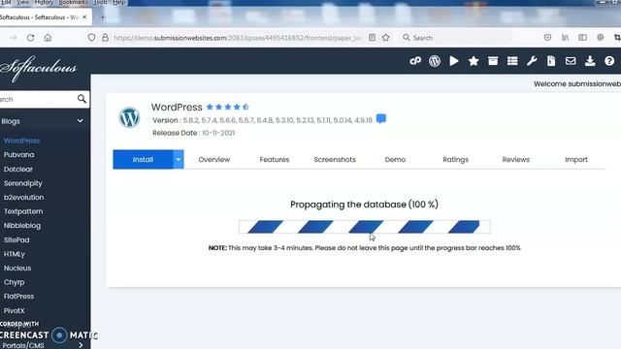The width and height of the screenshot is (621, 349).
Task: Focus the browser Search box
Action: click(x=455, y=38)
